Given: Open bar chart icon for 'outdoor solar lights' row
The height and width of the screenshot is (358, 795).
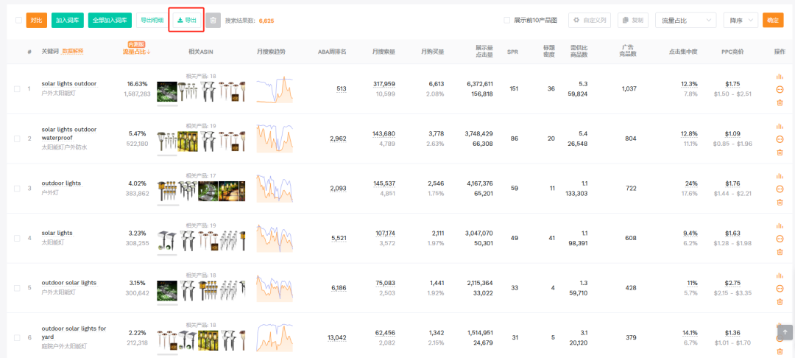Looking at the screenshot, I should tap(780, 275).
